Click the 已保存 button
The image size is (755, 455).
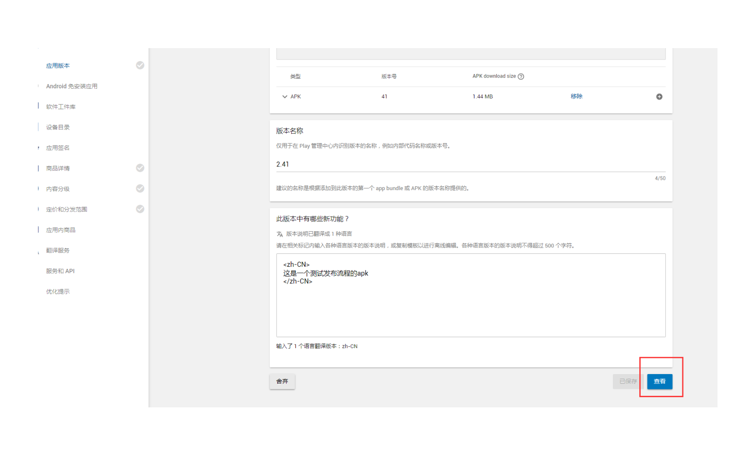pos(628,381)
